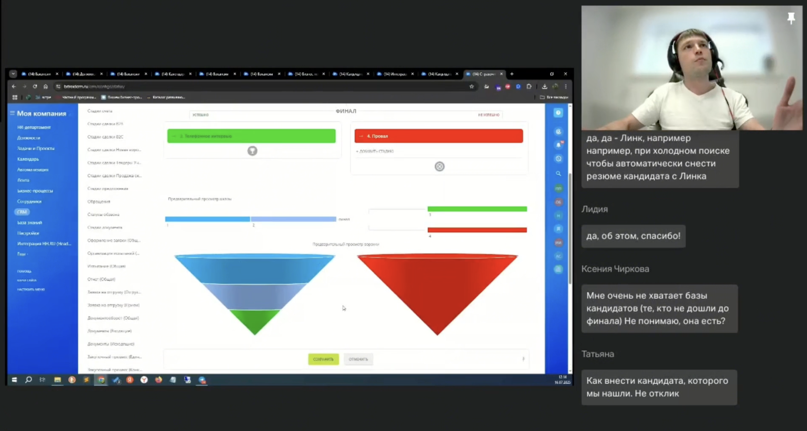
Task: Select Бизнес-процессы in the left menu
Action: click(35, 191)
